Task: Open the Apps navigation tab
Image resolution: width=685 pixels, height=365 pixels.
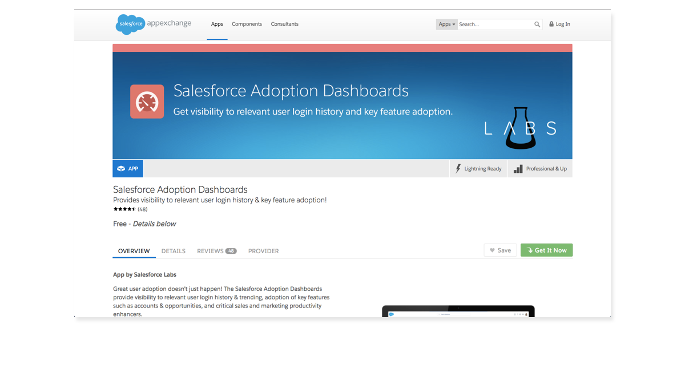Action: 217,25
